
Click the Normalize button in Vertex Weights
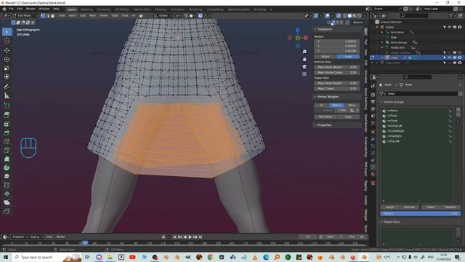click(325, 116)
